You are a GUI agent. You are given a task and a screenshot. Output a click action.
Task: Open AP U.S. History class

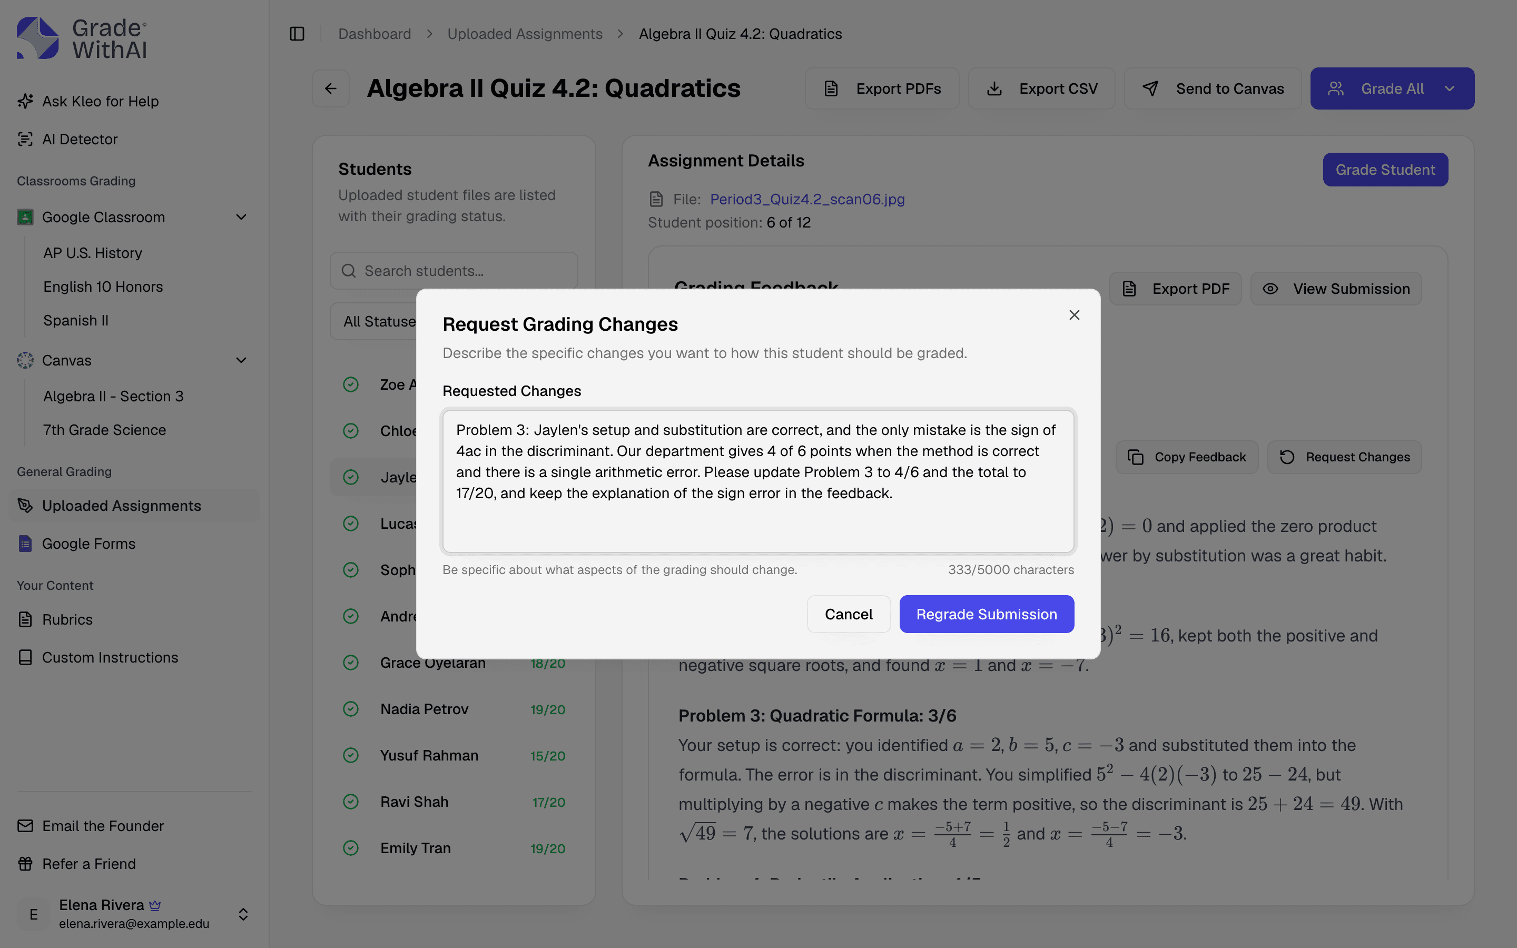(x=93, y=253)
